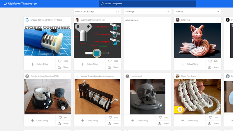View the Human skull thumbnail image
The height and width of the screenshot is (131, 233).
[147, 97]
